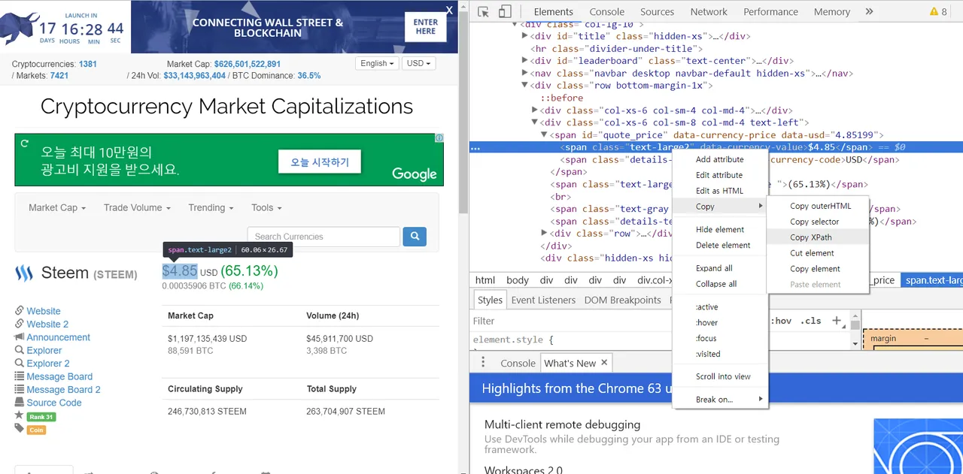Screen dimensions: 963x474
Task: Show more DevTools tabs chevron
Action: [869, 11]
